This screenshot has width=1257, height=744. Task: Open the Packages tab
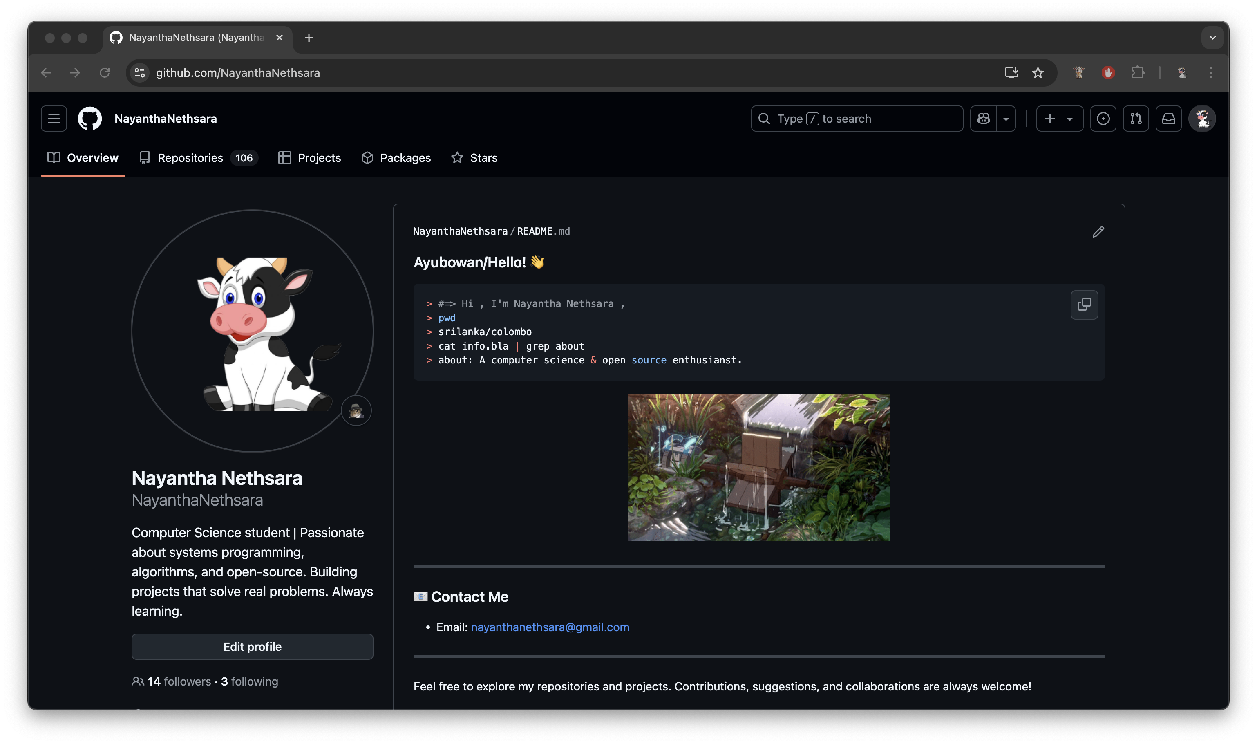[396, 158]
